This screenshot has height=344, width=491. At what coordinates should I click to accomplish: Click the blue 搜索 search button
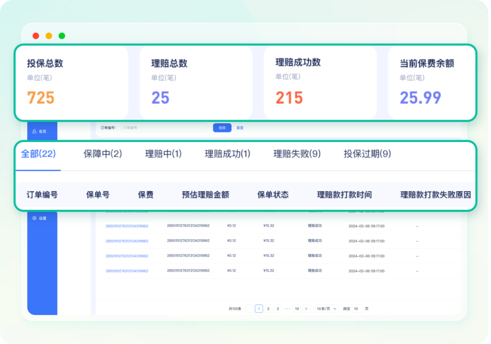click(222, 128)
